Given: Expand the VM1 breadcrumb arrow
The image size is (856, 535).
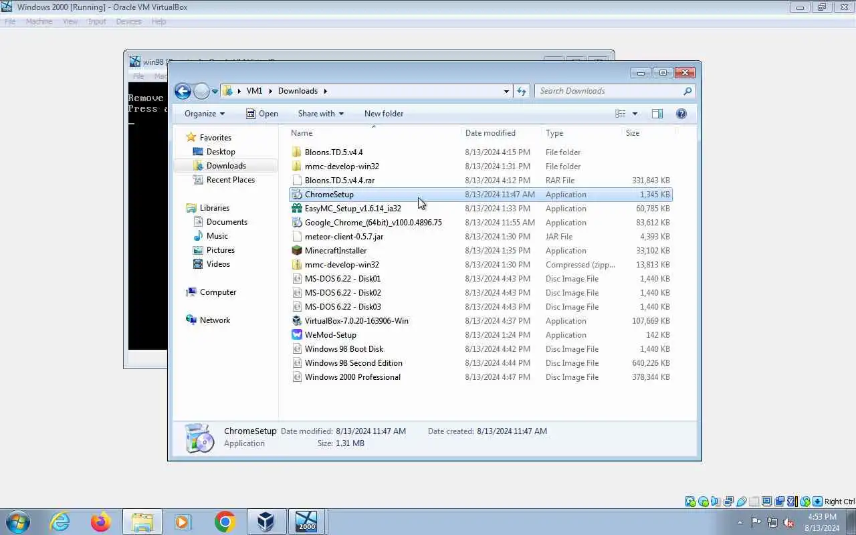Looking at the screenshot, I should pyautogui.click(x=270, y=91).
